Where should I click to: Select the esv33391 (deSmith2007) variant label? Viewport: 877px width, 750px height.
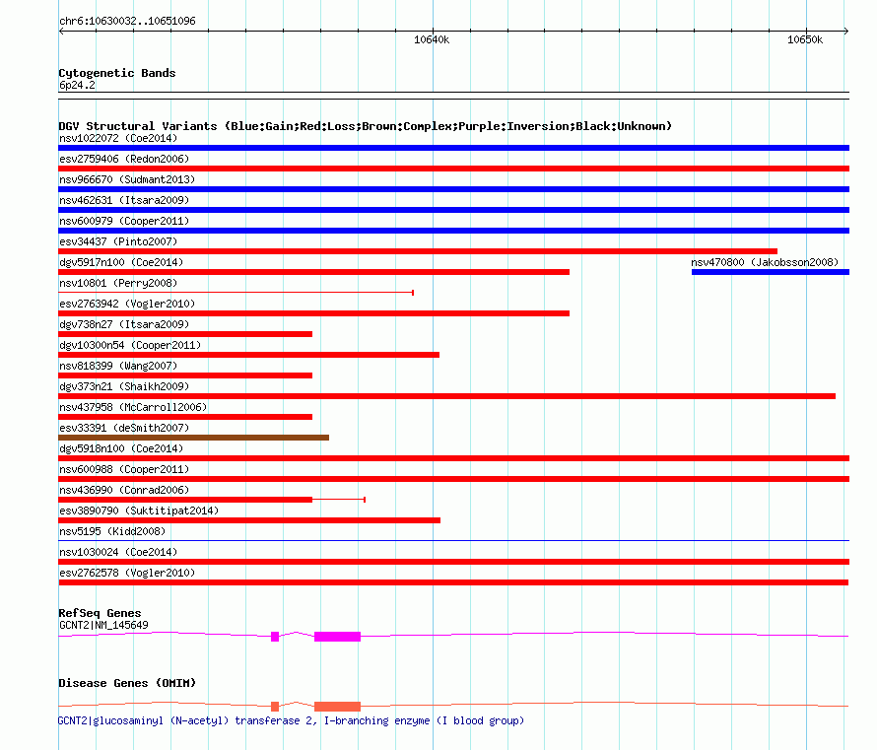[124, 428]
